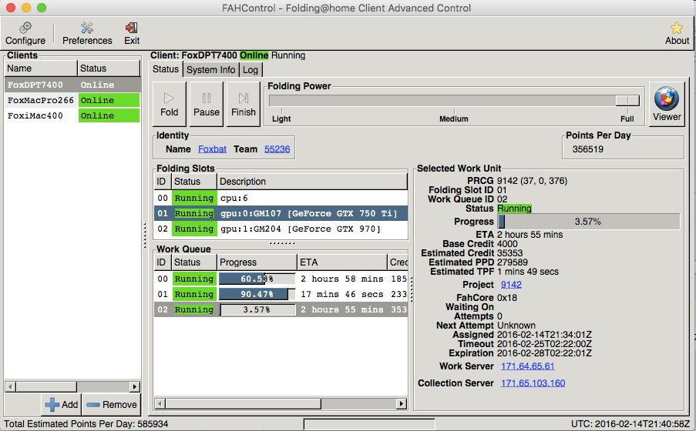Open collection server 171.65.103.160 link
Viewport: 696px width, 431px height.
(533, 383)
